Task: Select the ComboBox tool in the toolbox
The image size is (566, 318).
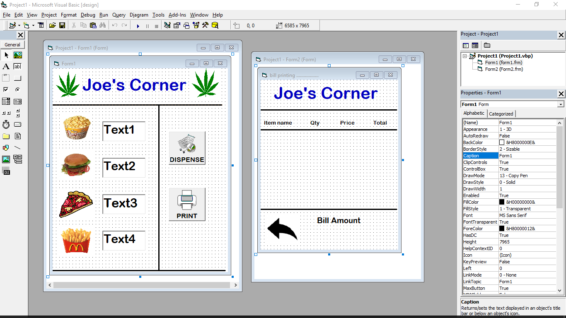Action: coord(6,101)
